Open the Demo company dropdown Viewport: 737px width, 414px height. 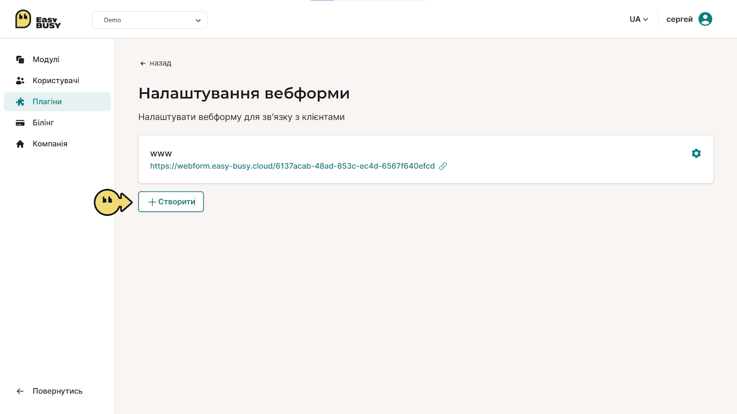(150, 20)
